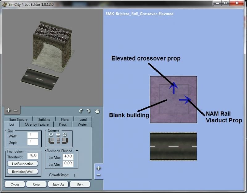Click the 3D rail viaduct model preview
The image size is (247, 193).
coord(53,45)
